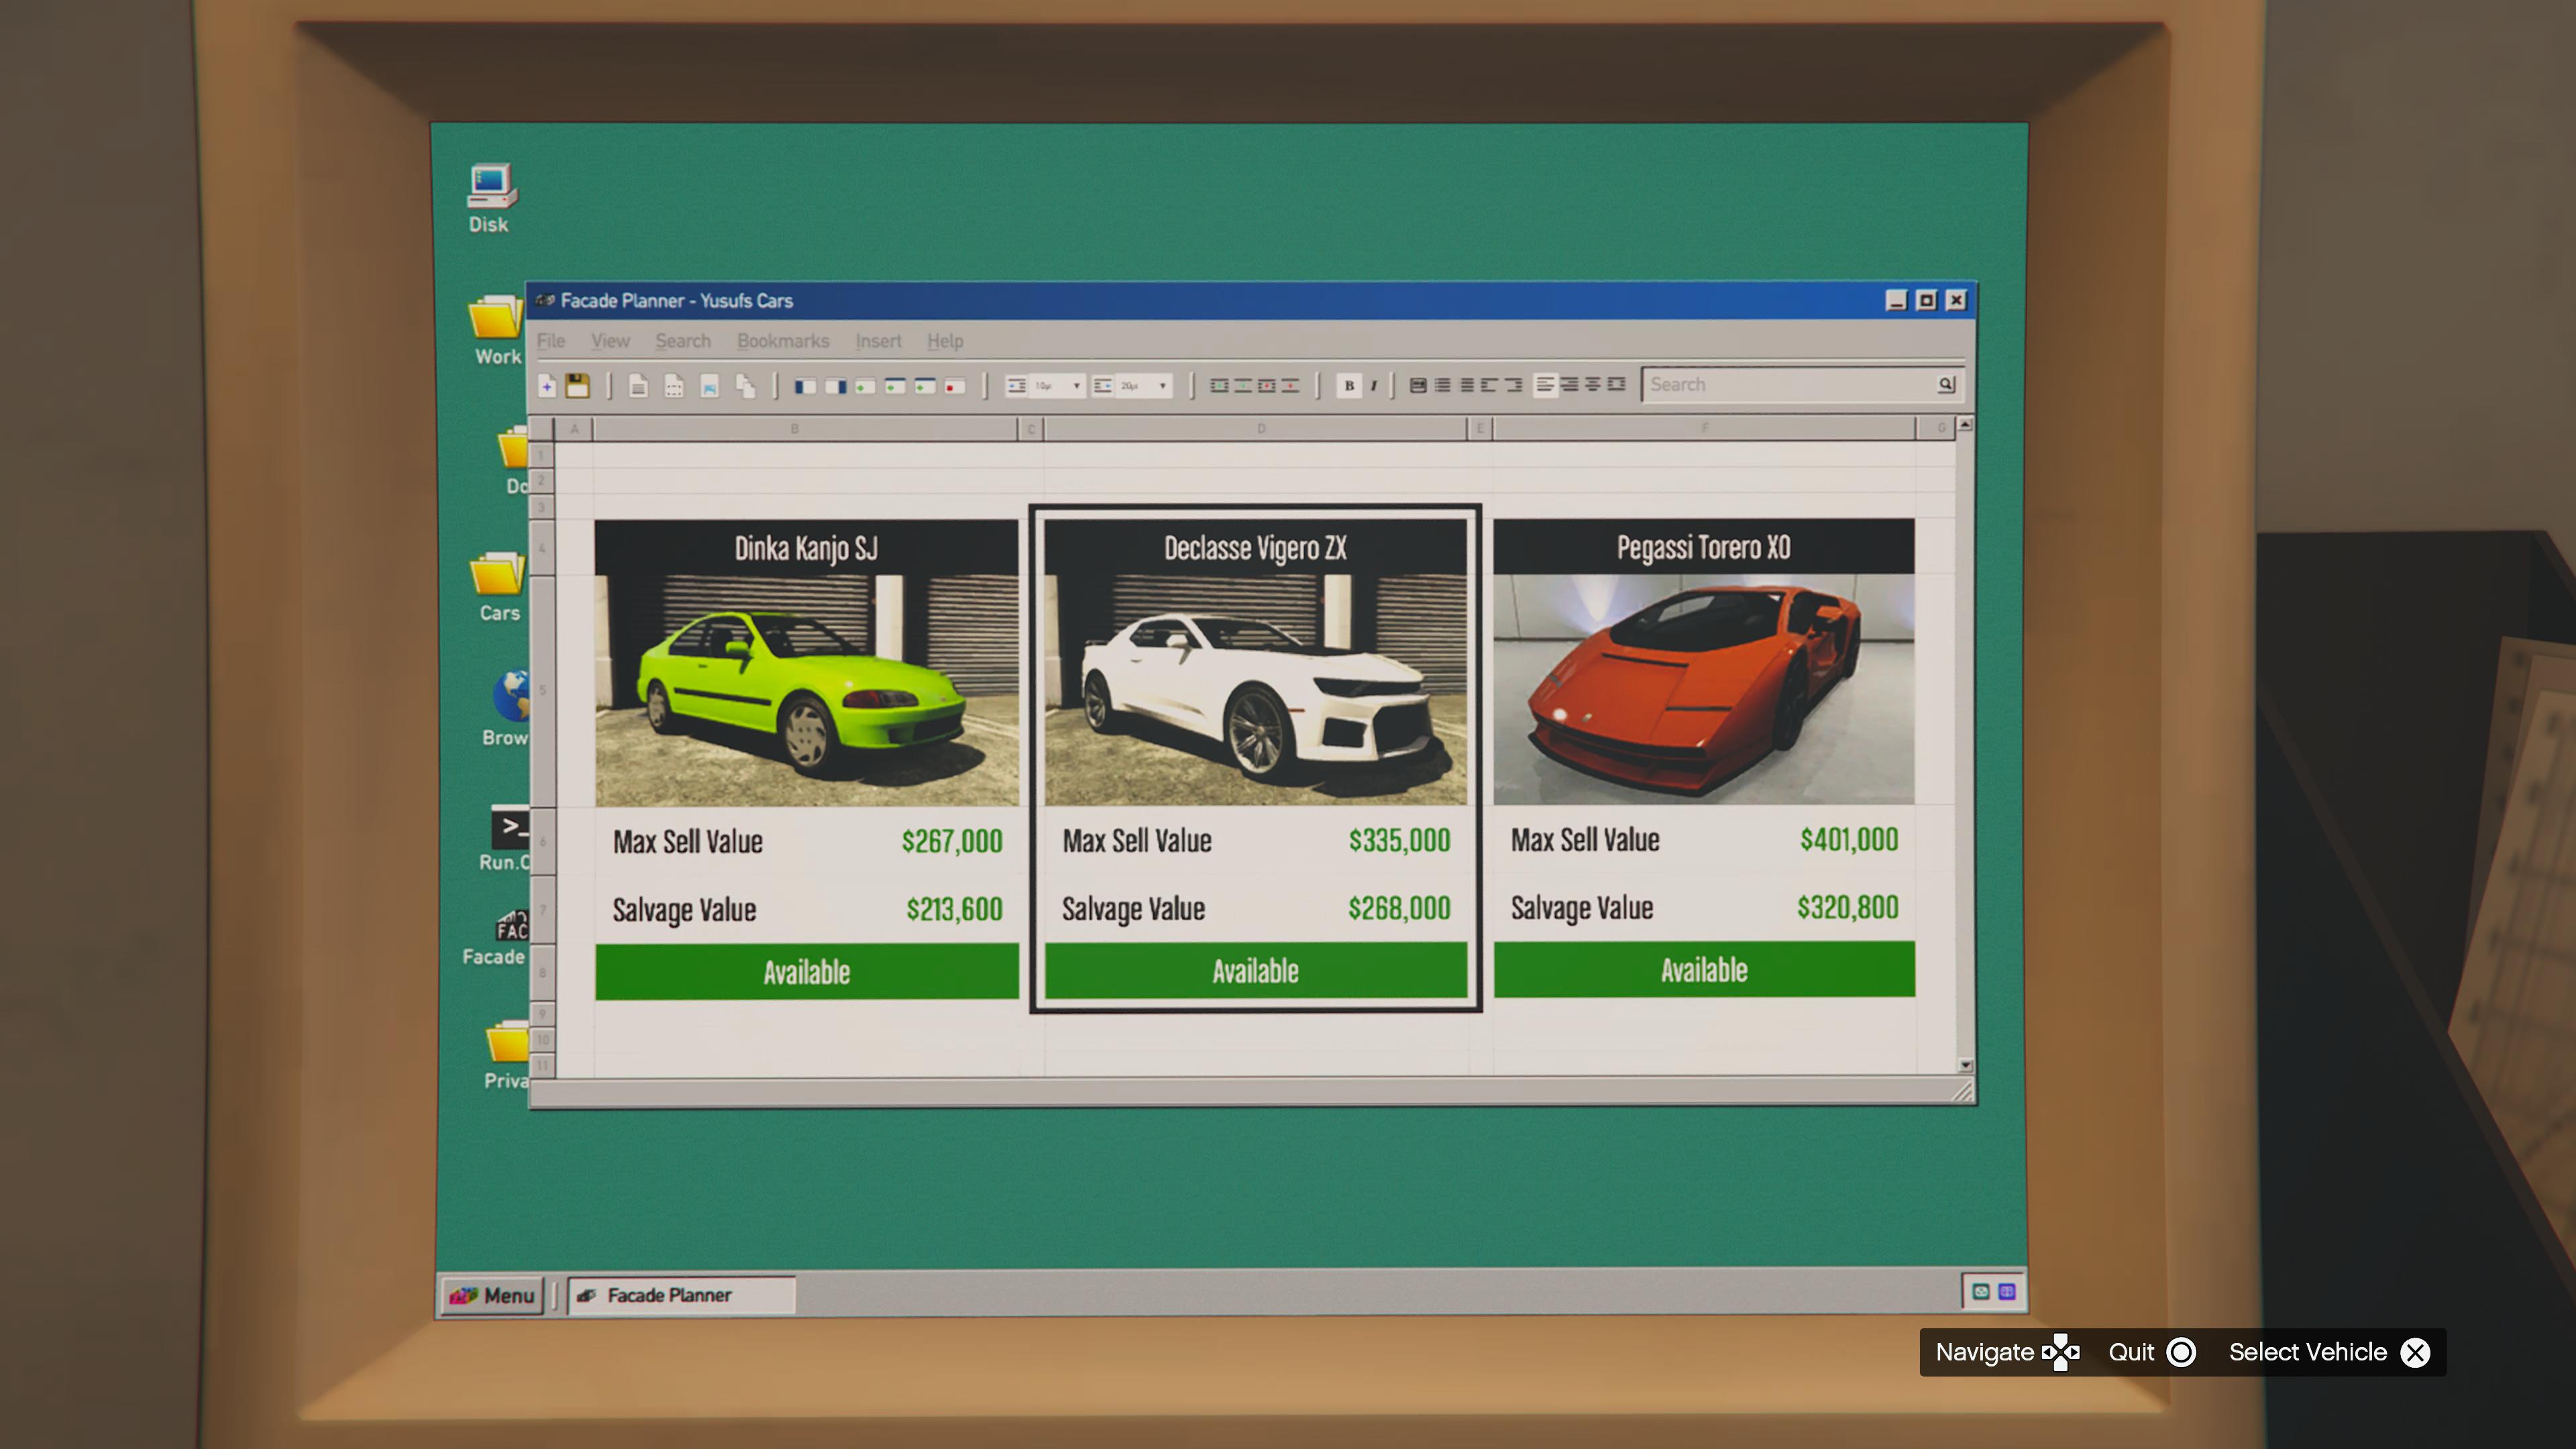
Task: Click the new document plus icon
Action: 547,386
